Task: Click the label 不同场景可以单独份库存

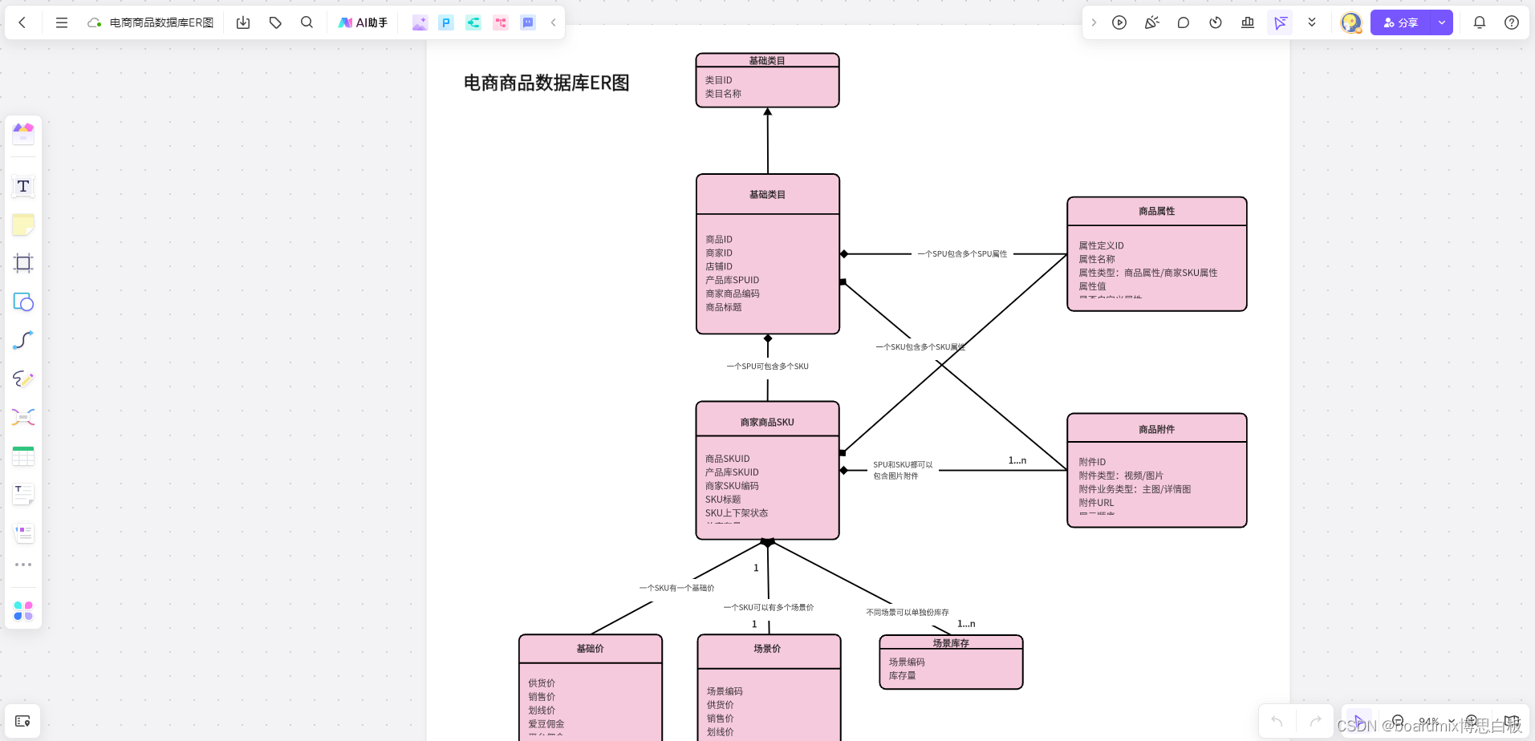Action: coord(908,612)
